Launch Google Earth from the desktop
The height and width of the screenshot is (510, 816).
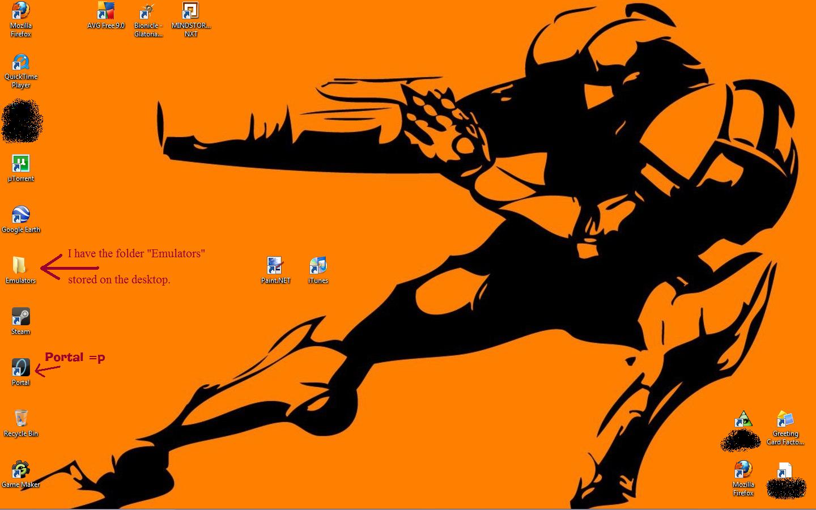pyautogui.click(x=21, y=219)
